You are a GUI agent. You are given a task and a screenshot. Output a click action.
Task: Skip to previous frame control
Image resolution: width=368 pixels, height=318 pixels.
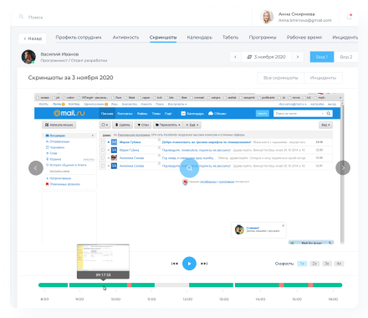click(x=175, y=264)
